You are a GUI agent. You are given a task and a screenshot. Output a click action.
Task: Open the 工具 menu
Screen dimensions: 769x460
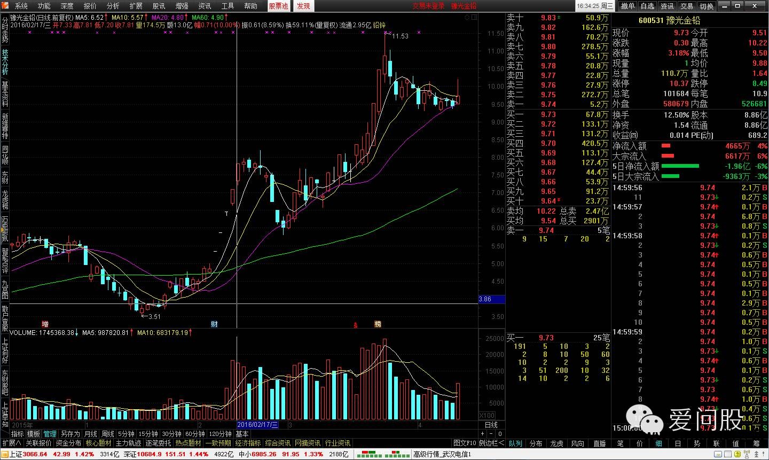point(227,6)
